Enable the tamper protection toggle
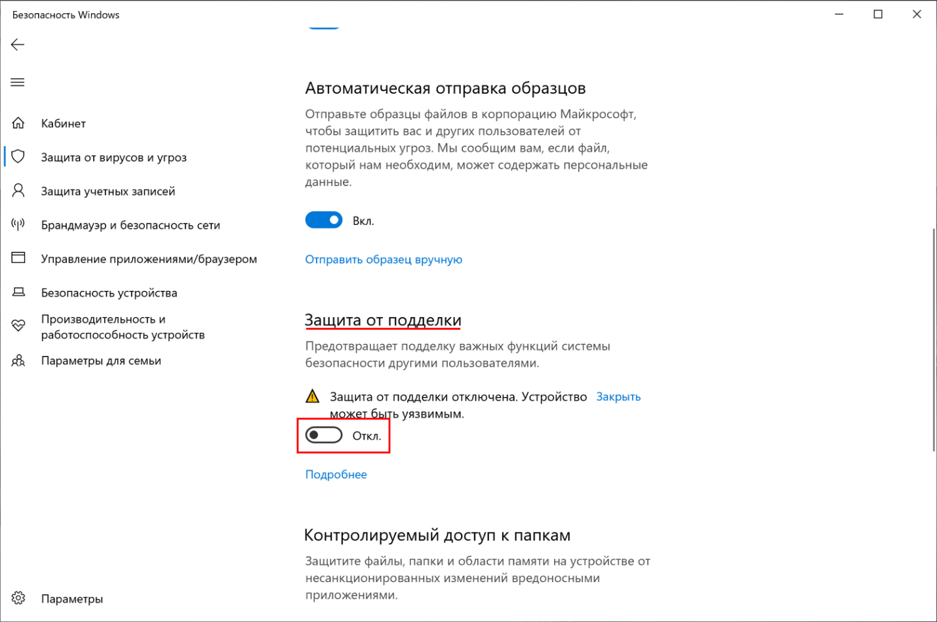 coord(324,435)
